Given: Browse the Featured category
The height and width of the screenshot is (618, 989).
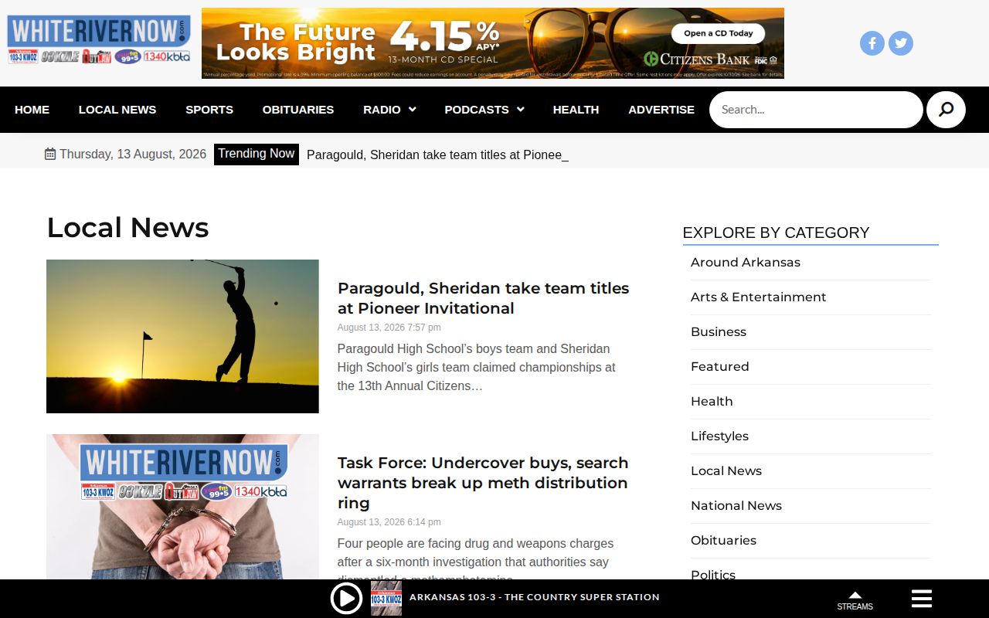Looking at the screenshot, I should (720, 367).
